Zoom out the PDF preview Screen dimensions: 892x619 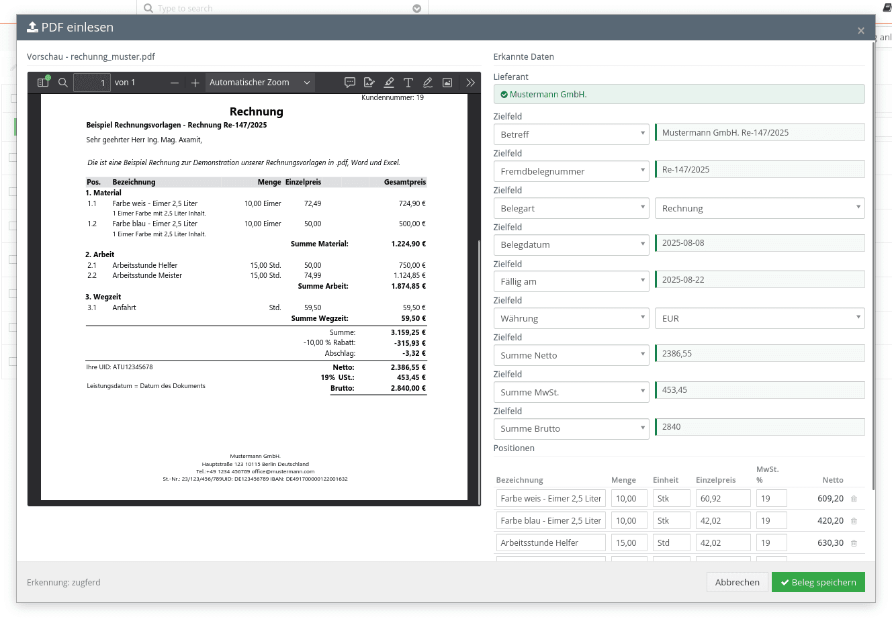[175, 83]
